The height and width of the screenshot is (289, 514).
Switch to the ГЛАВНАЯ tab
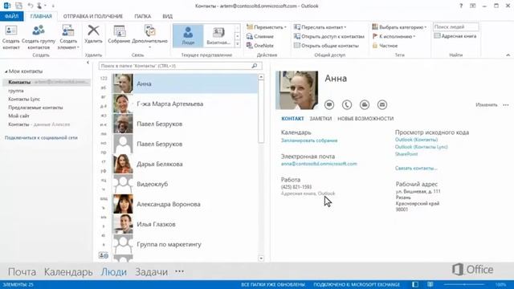coord(41,16)
